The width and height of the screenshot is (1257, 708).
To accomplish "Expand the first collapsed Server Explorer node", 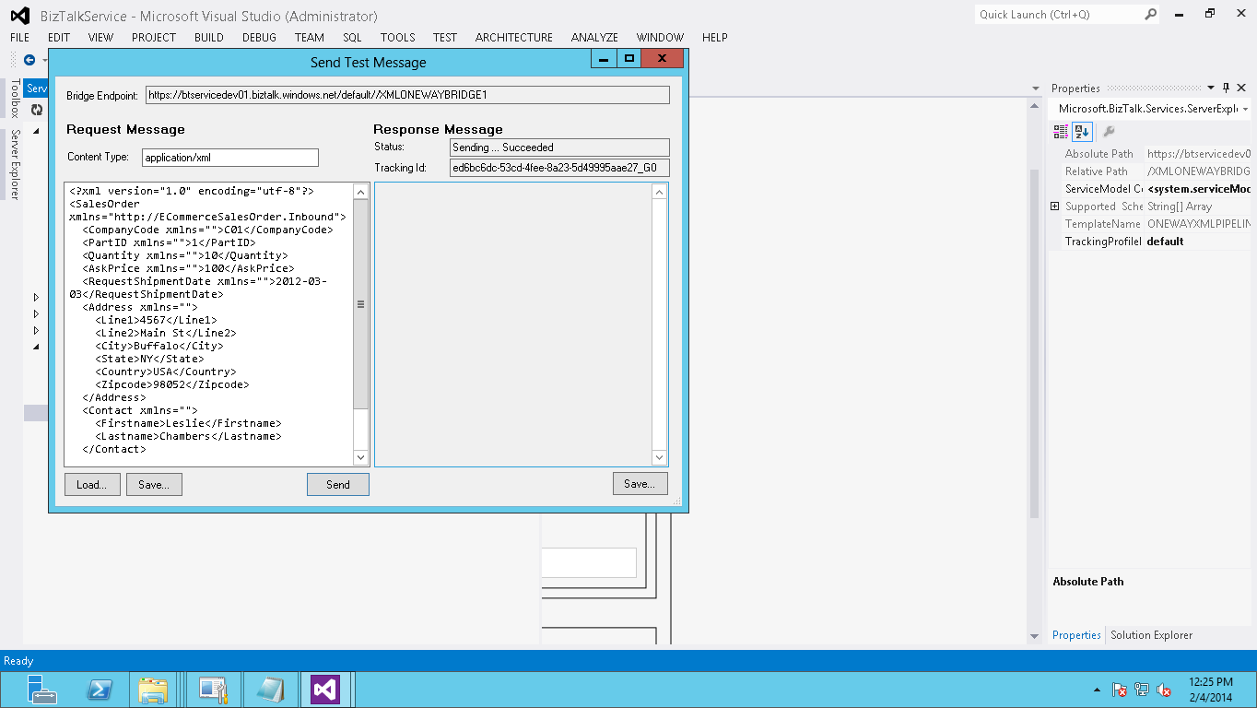I will click(36, 297).
